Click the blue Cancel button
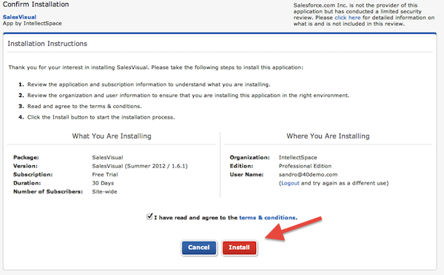Screen dimensions: 444x275 (x=199, y=248)
